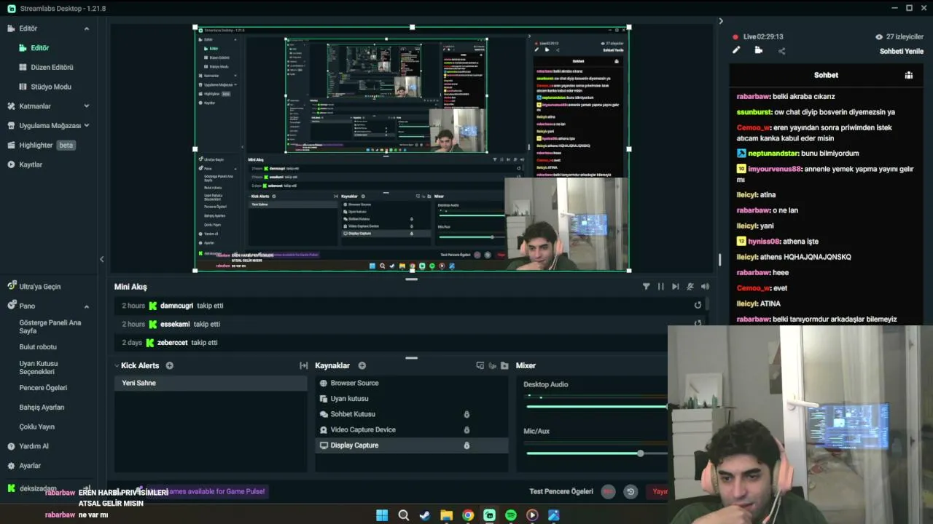Image resolution: width=933 pixels, height=524 pixels.
Task: Select the Video Capture Device source
Action: pyautogui.click(x=412, y=429)
